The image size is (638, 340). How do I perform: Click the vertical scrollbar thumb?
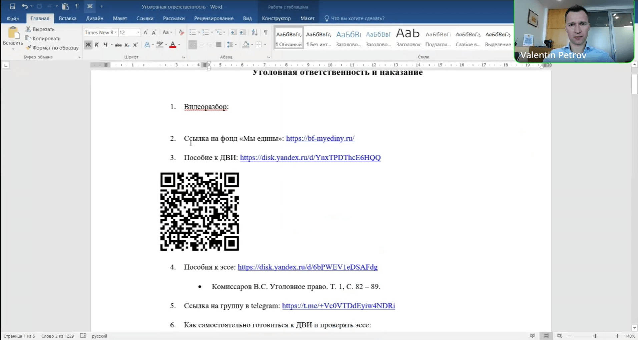point(634,84)
